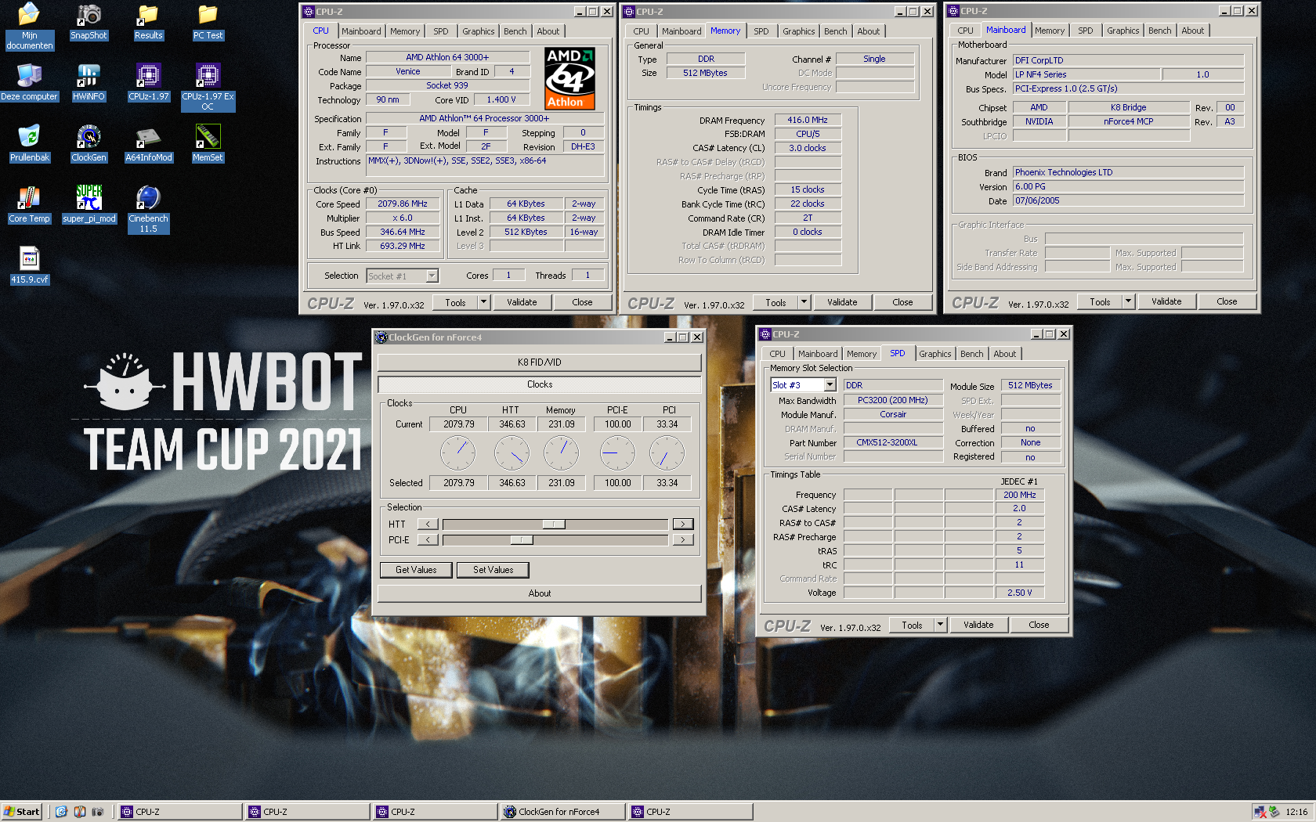Click the second quick launch icon in taskbar
This screenshot has width=1316, height=822.
click(x=79, y=812)
